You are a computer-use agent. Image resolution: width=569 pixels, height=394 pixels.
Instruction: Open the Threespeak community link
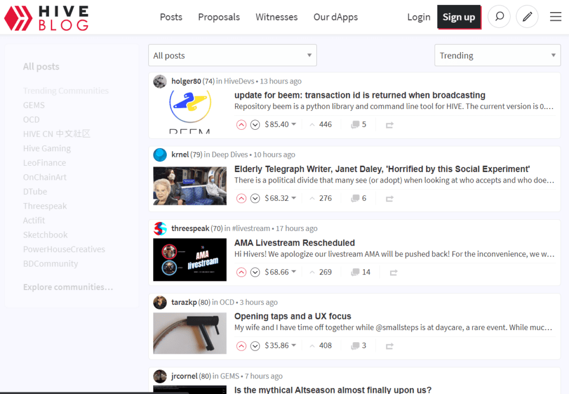tap(44, 206)
